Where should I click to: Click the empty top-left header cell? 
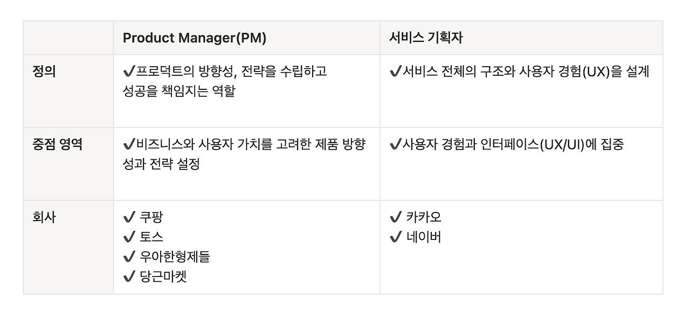tap(68, 38)
